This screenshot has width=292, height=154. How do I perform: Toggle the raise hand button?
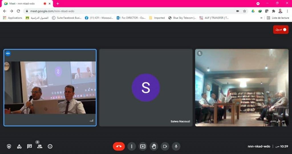tap(154, 146)
